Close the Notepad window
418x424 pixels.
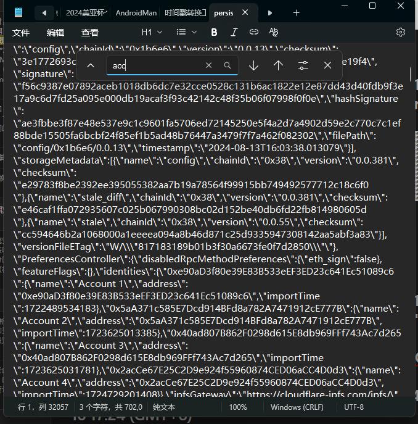pos(401,6)
